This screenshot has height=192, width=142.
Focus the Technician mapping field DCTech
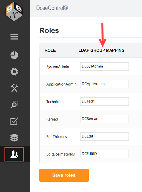pyautogui.click(x=104, y=101)
